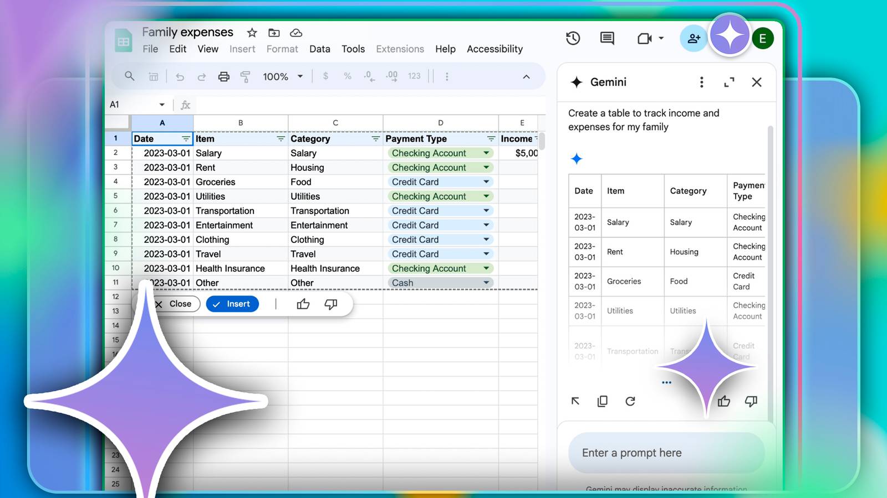The image size is (887, 498).
Task: Open the Payment Type dropdown for Groceries row
Action: click(x=486, y=181)
